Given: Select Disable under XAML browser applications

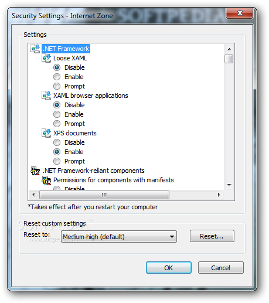Looking at the screenshot, I should coord(57,105).
